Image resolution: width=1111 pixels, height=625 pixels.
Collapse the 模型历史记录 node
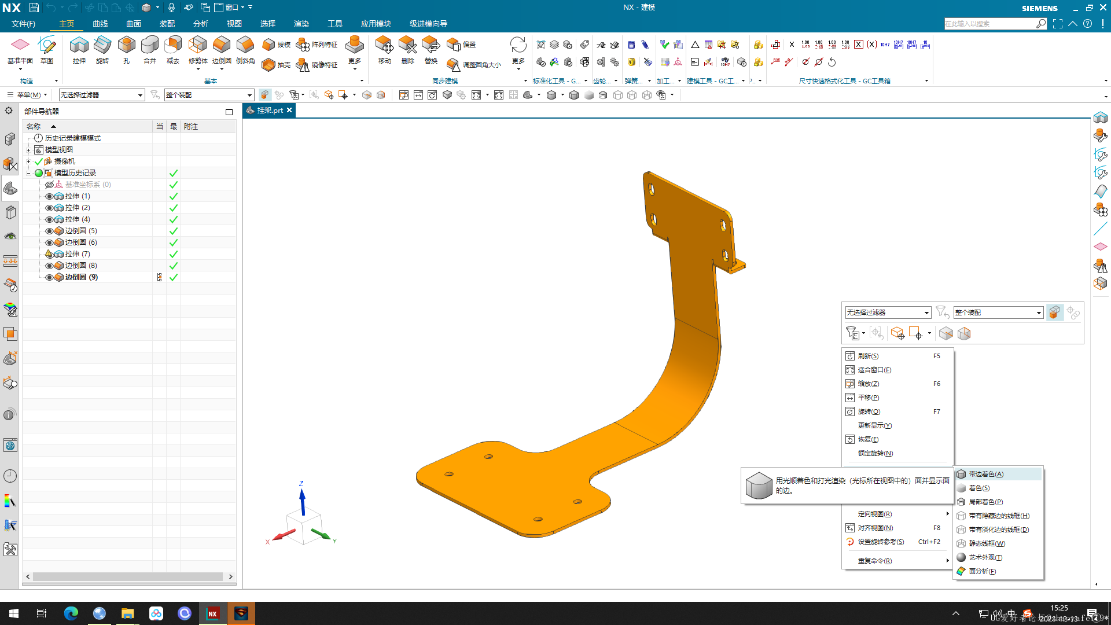pos(28,173)
